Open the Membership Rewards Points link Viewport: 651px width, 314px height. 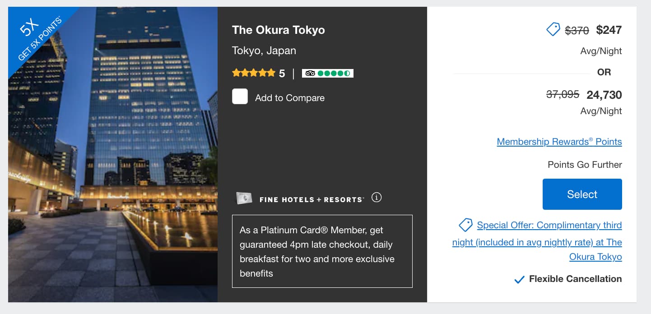559,142
